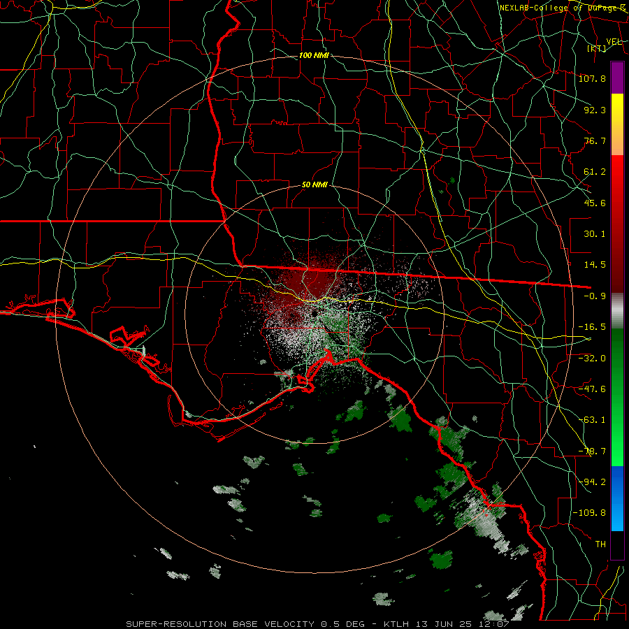Click the -47.6 value on velocity scale
The width and height of the screenshot is (629, 629).
(x=592, y=389)
